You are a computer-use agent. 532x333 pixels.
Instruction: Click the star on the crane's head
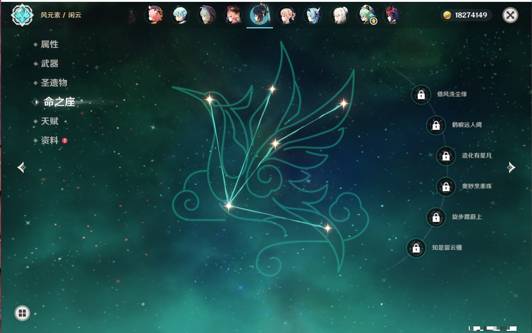click(209, 99)
